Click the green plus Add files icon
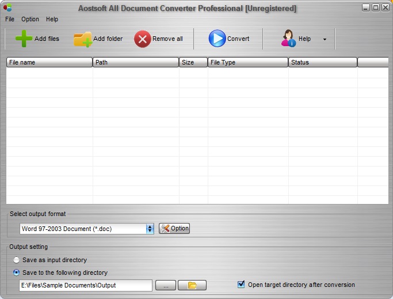 [24, 39]
